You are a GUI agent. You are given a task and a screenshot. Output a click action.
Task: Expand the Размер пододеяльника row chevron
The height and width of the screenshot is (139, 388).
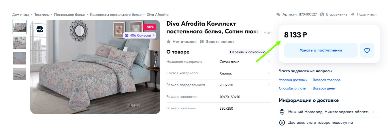(x=268, y=85)
